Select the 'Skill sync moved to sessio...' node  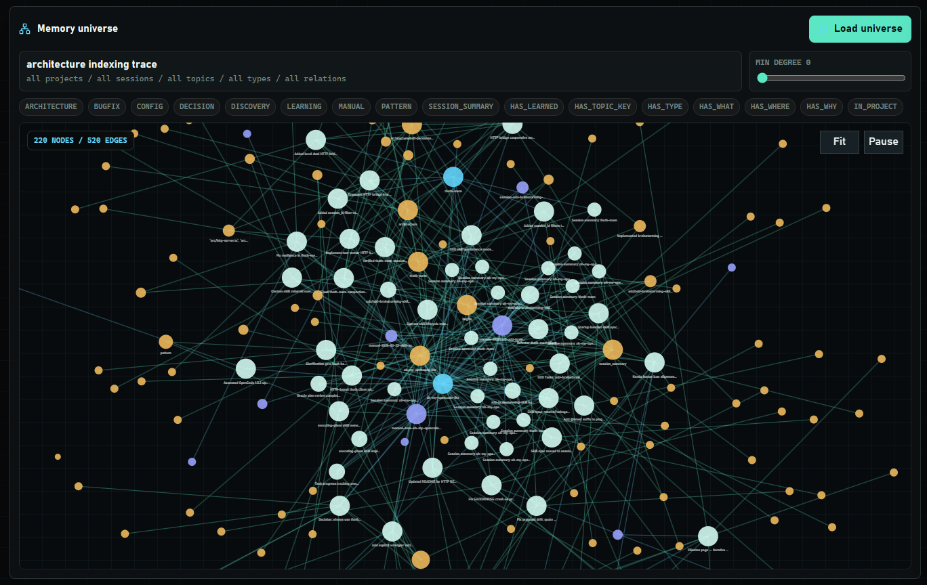[x=552, y=437]
